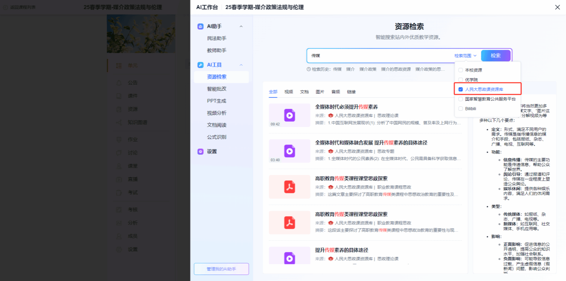Play the first video result thumbnail icon
The image size is (566, 281).
coord(289,115)
